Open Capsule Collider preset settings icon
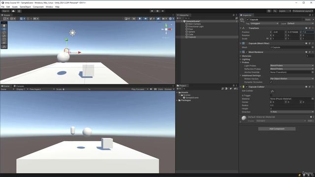 click(310, 87)
